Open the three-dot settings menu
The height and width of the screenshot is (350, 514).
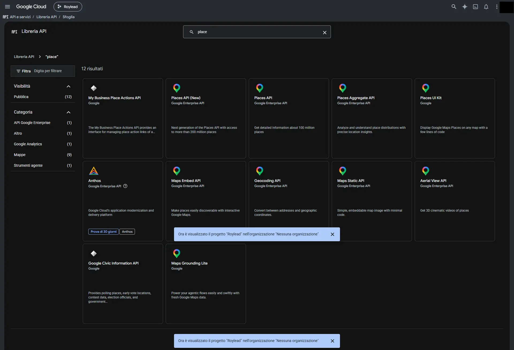point(497,7)
